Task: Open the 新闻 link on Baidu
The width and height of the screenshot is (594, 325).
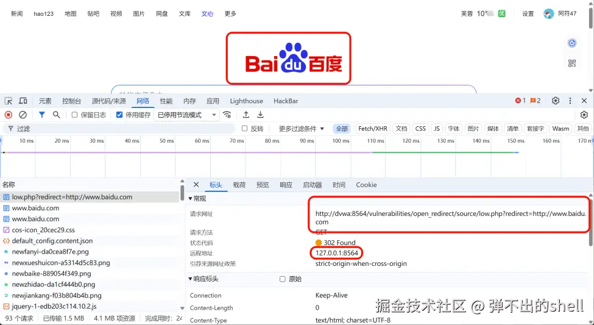Action: coord(16,13)
